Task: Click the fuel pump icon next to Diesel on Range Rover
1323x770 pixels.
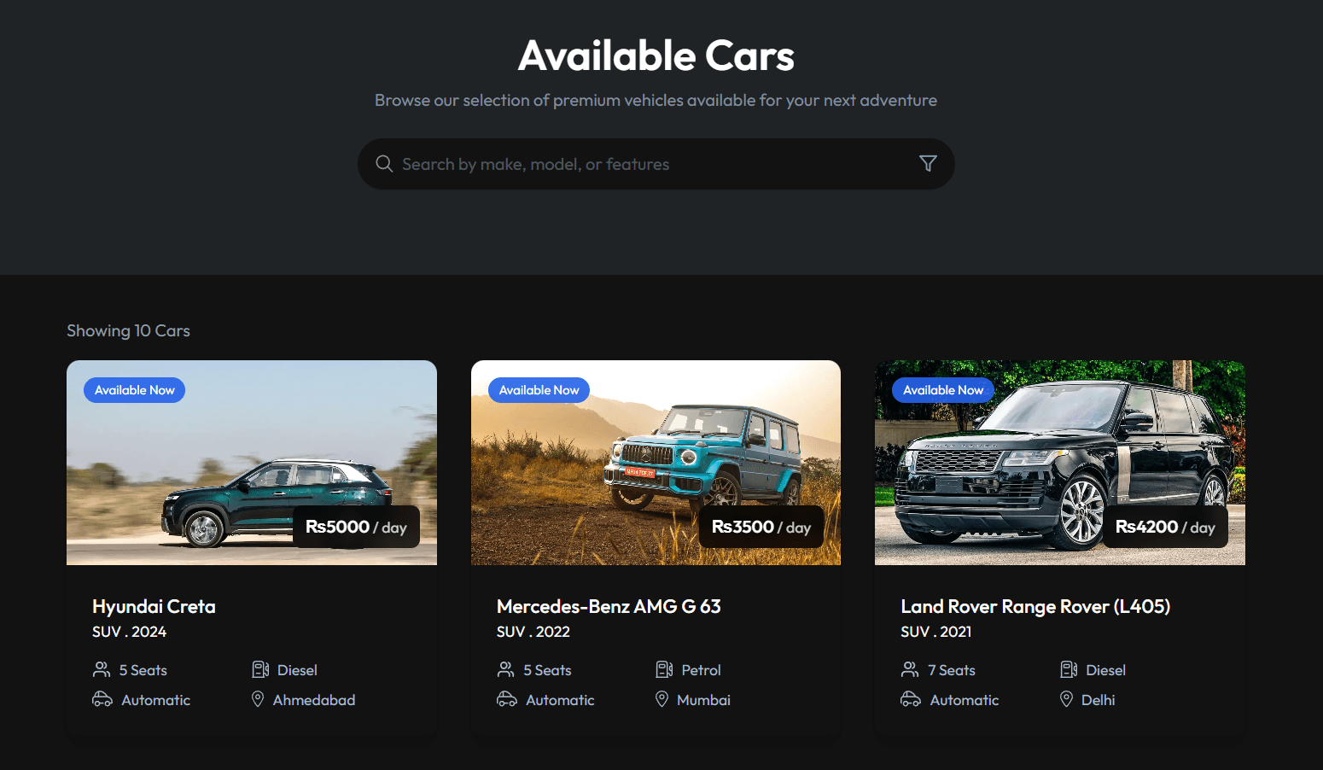Action: pos(1067,669)
